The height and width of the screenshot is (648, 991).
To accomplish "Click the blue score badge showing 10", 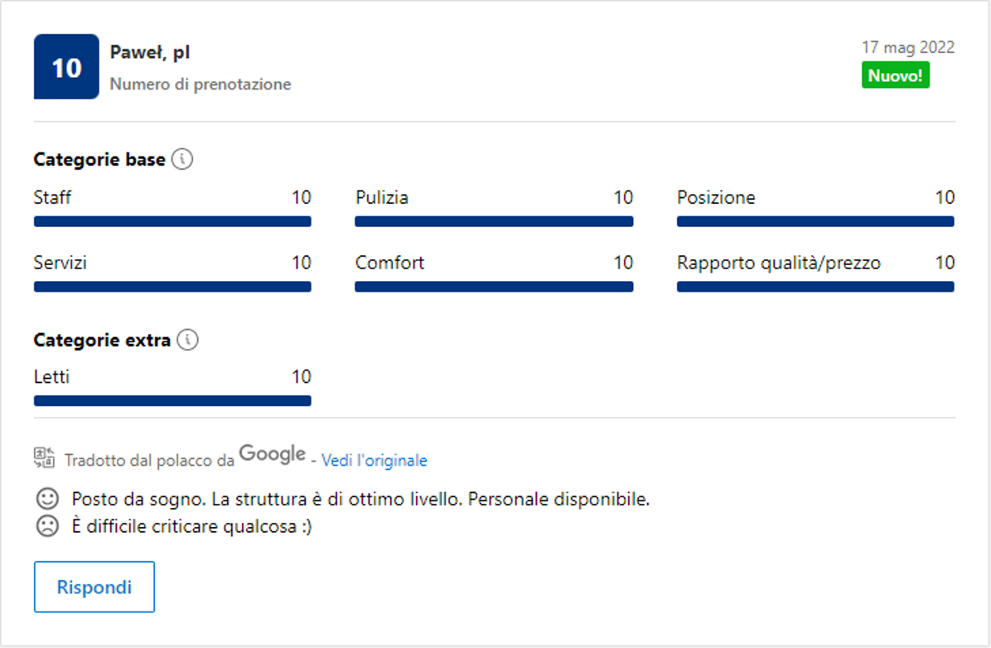I will pyautogui.click(x=66, y=67).
